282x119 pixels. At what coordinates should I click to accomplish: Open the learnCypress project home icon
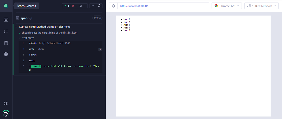pyautogui.click(x=6, y=6)
